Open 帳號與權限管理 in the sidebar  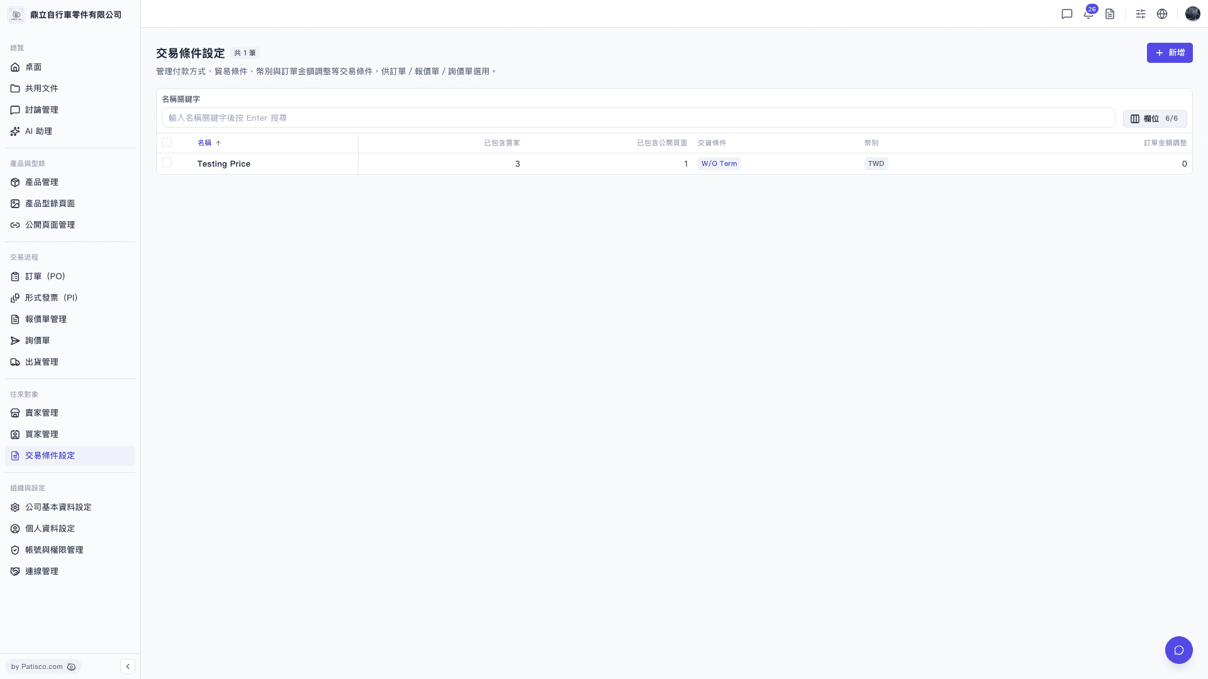[x=70, y=550]
